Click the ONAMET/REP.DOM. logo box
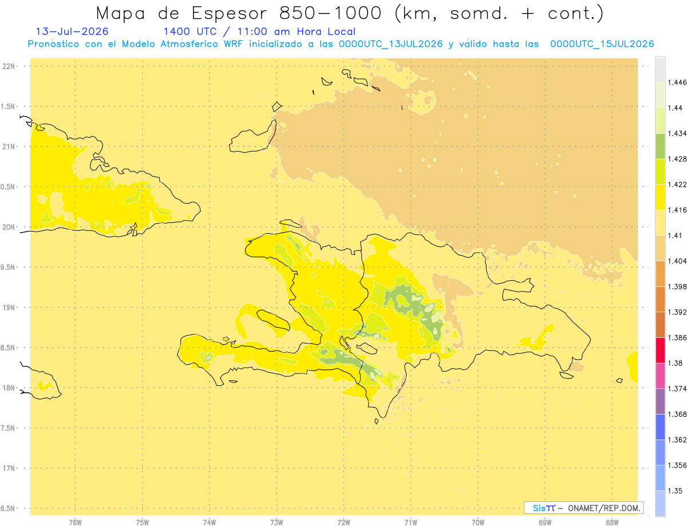The height and width of the screenshot is (530, 687). click(x=583, y=508)
